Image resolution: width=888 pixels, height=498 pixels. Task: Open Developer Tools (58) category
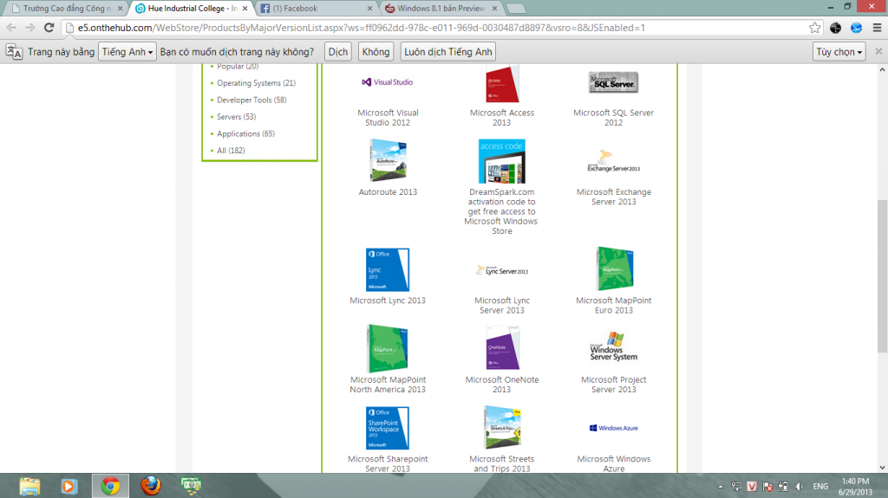point(251,100)
